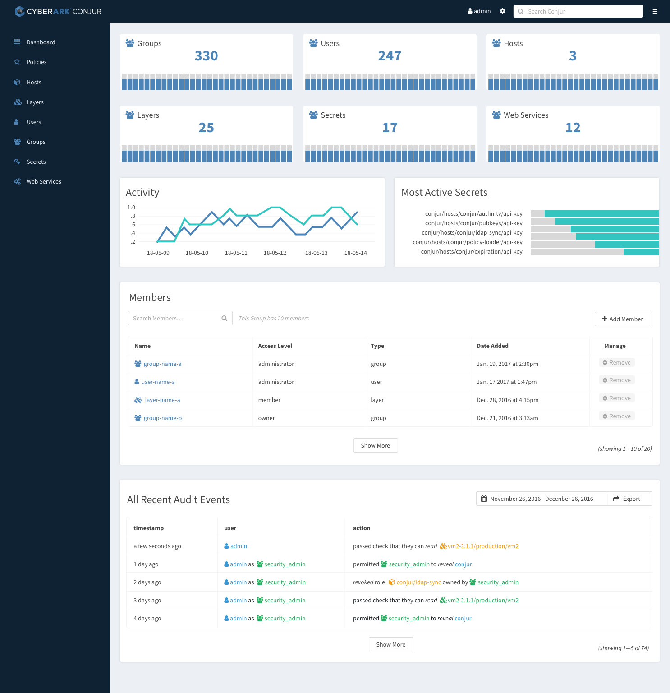
Task: Click the Add Member button
Action: pos(623,319)
